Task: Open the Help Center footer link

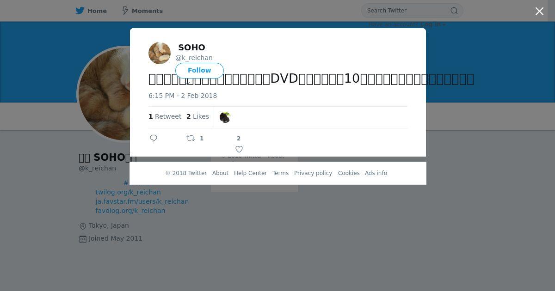Action: coord(250,173)
